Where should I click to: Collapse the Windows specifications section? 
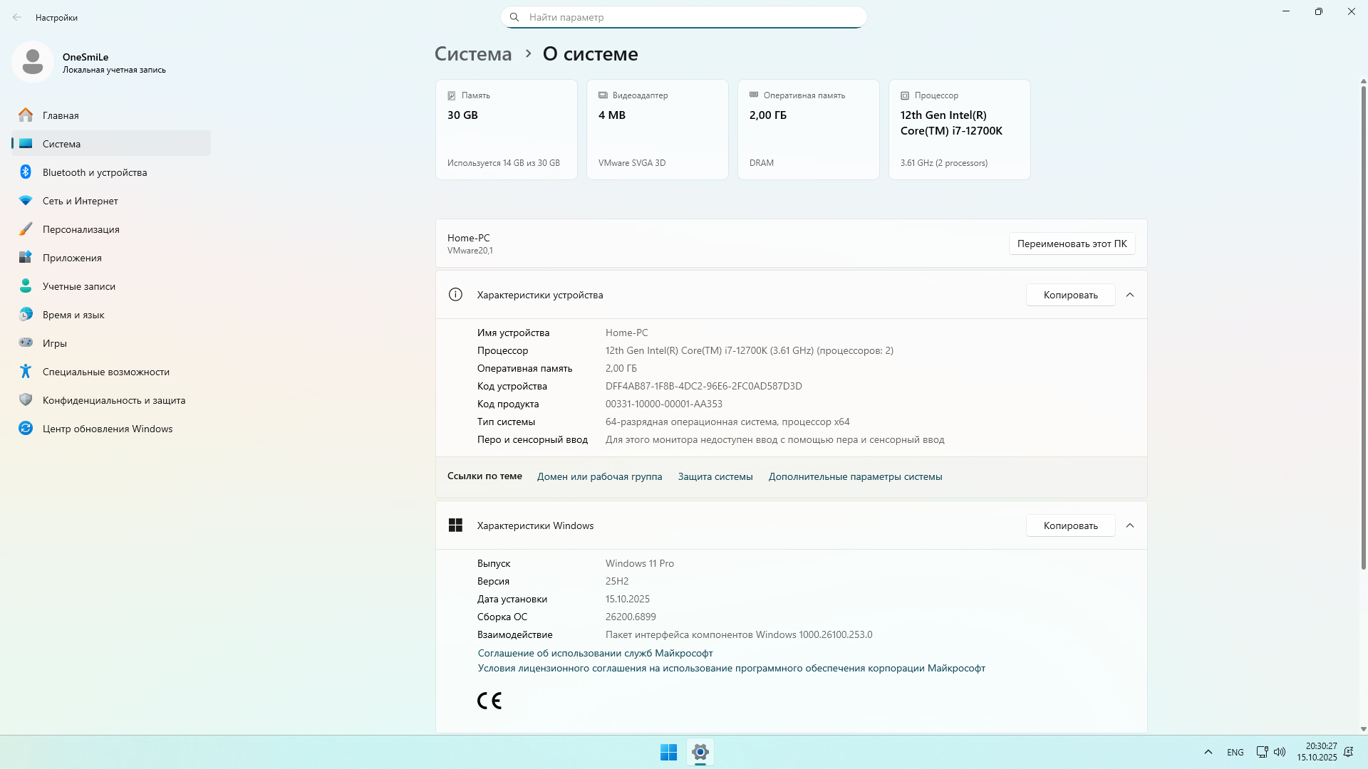click(x=1130, y=525)
